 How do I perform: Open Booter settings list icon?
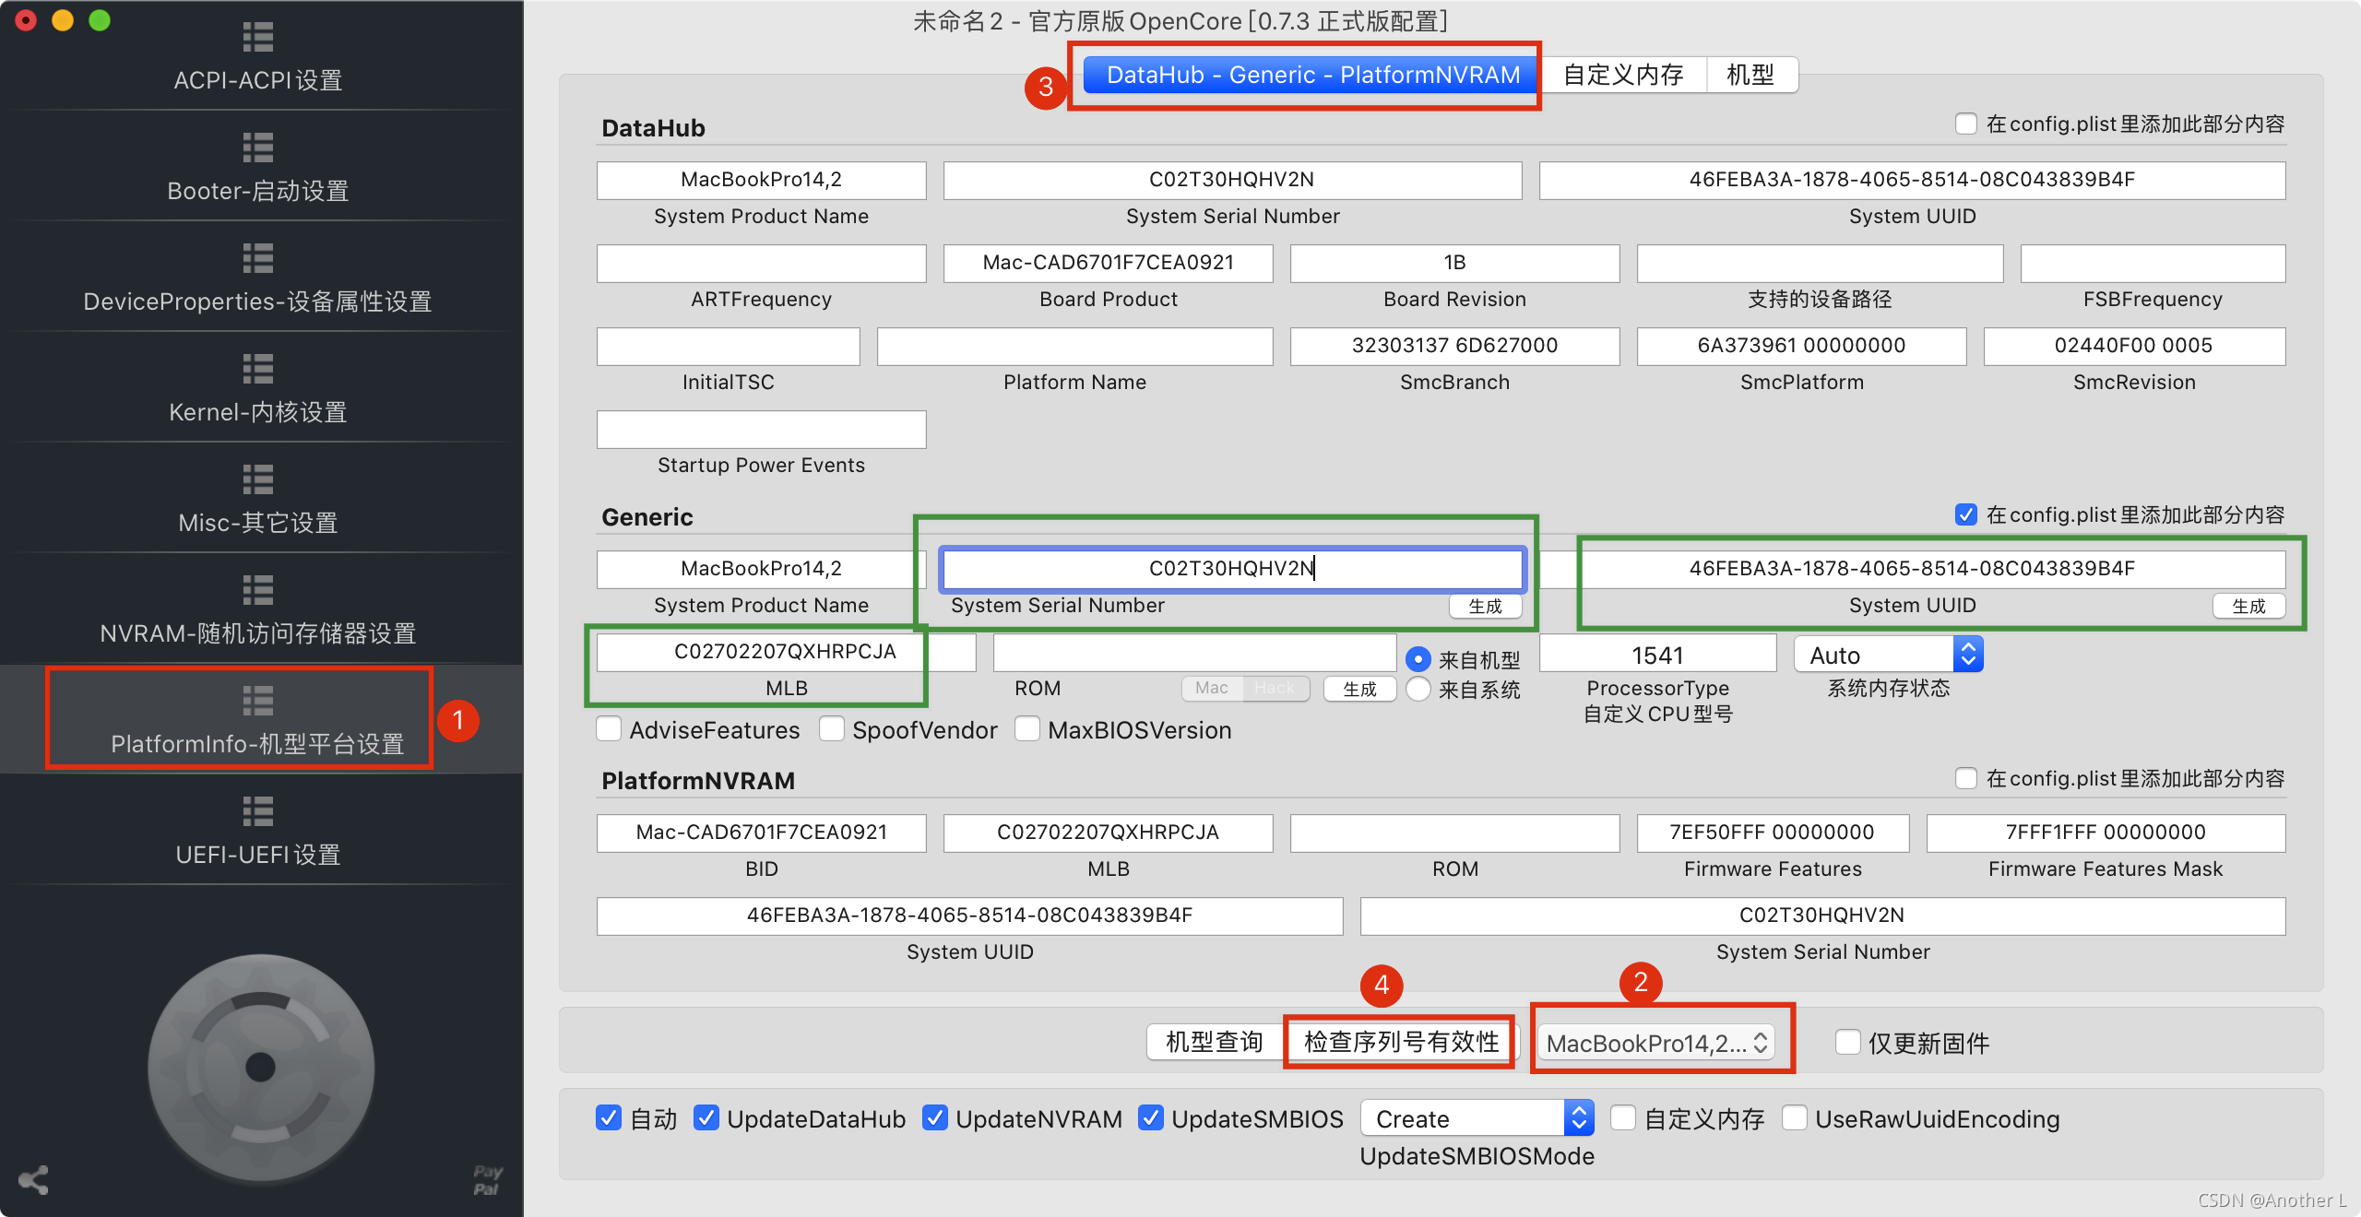coord(258,148)
